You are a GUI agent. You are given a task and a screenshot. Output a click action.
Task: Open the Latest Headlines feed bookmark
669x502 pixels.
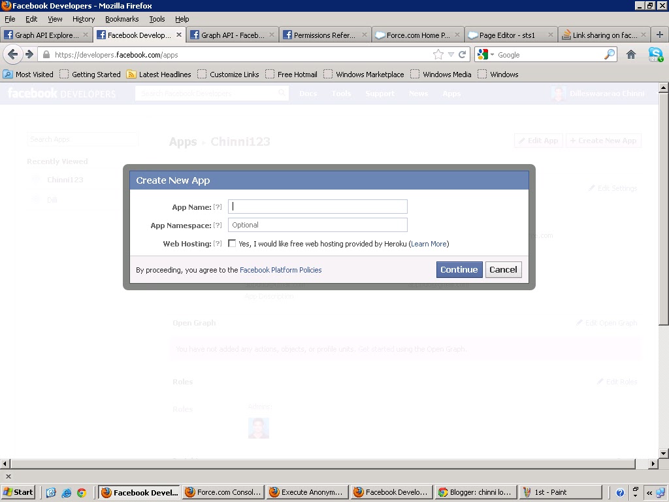tap(159, 75)
